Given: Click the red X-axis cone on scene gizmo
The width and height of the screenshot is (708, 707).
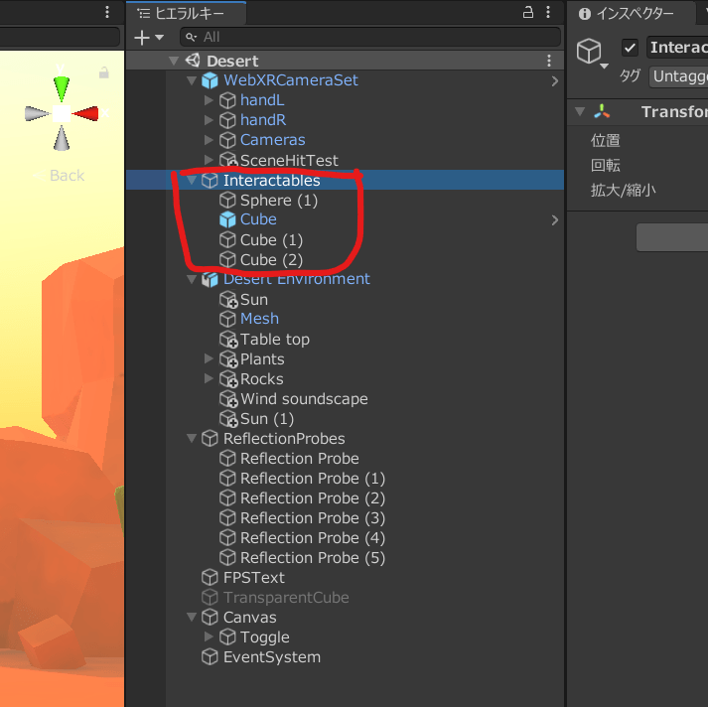Looking at the screenshot, I should [85, 113].
